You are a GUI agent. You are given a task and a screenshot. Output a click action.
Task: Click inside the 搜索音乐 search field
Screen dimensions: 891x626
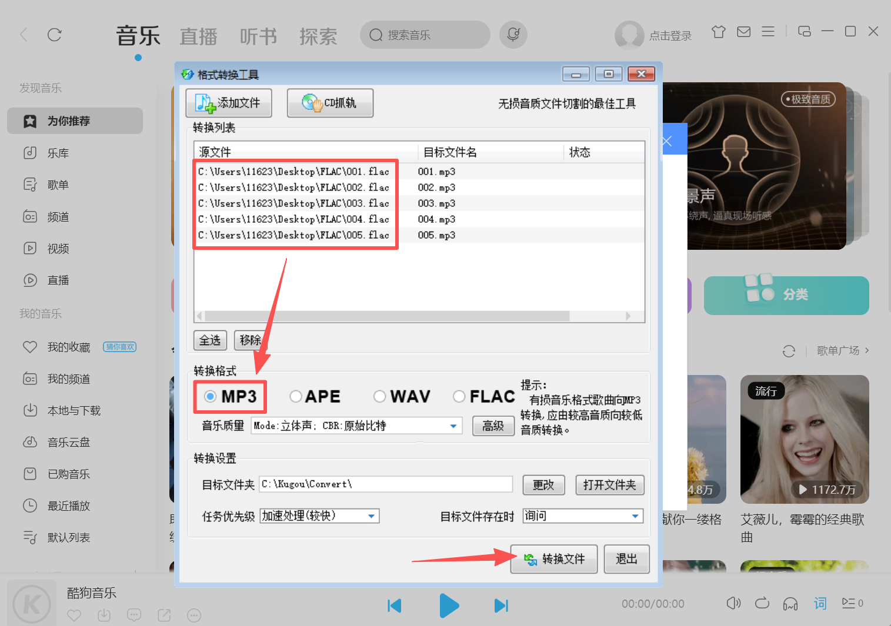point(425,35)
